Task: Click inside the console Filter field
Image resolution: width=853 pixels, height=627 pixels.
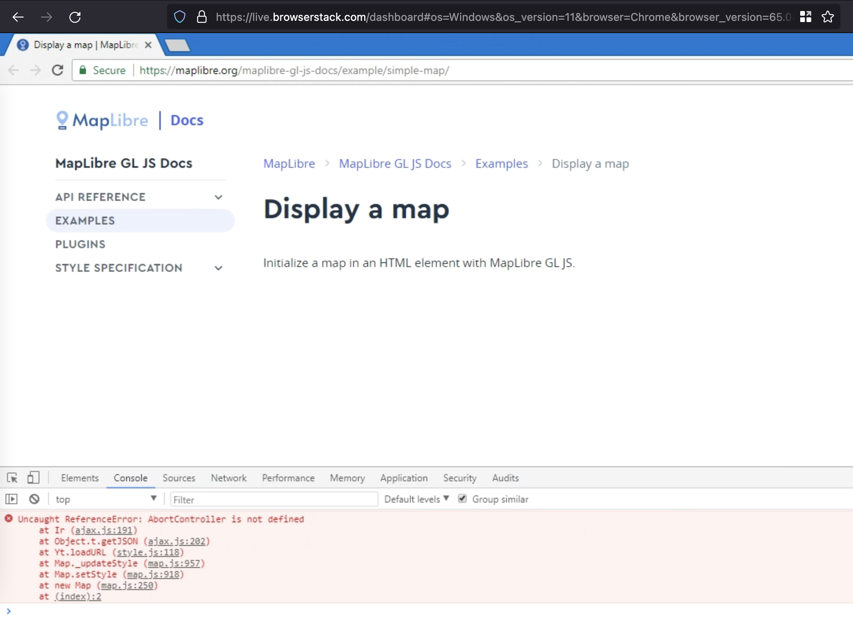Action: [274, 499]
